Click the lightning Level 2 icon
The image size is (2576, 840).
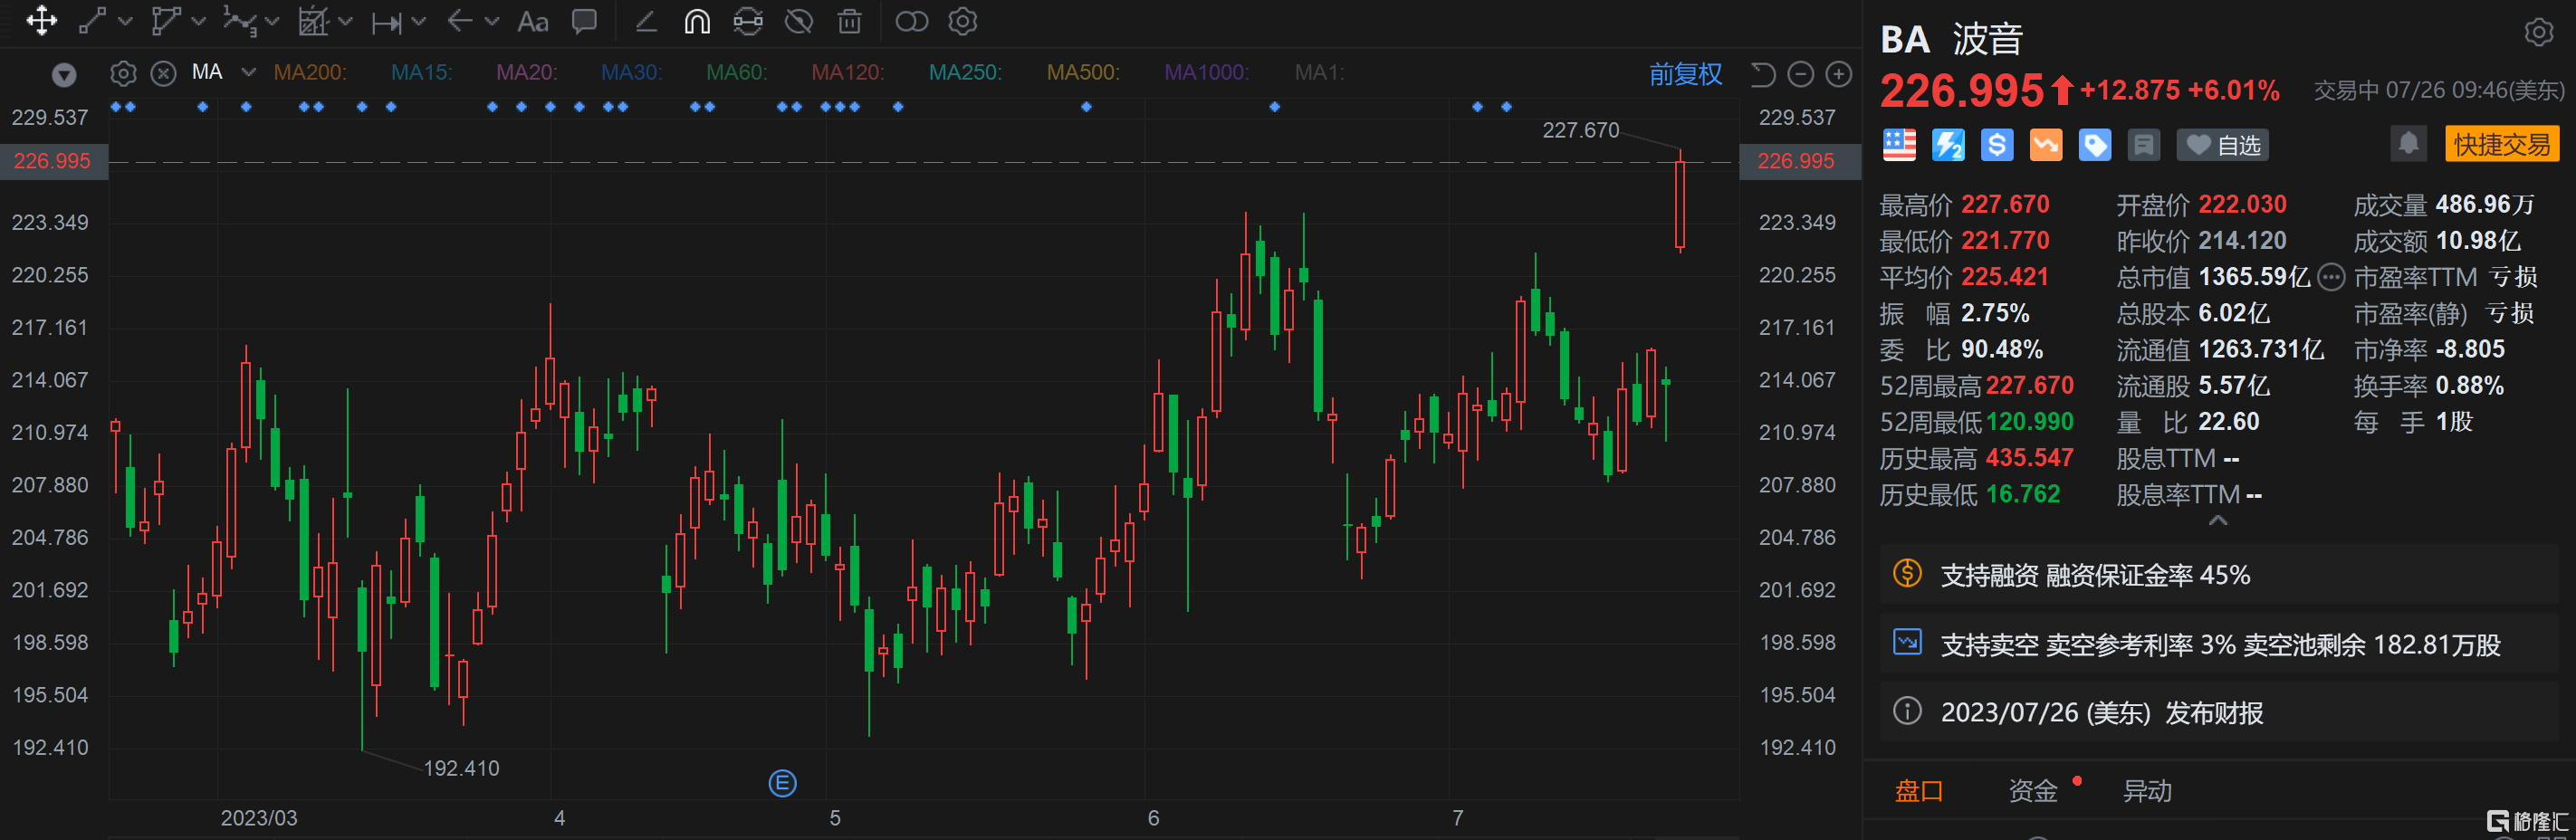(1947, 145)
